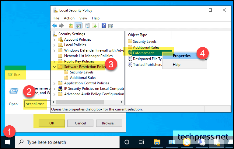Select Windows Defender Firewall tree label

[x=94, y=50]
